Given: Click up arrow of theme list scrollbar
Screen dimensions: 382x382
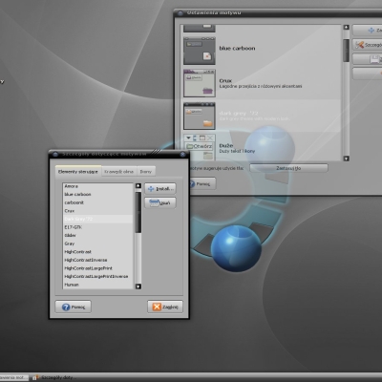Looking at the screenshot, I should point(347,28).
